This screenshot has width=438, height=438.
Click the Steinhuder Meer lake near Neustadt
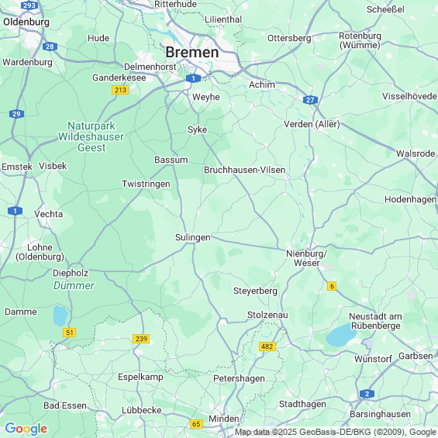(x=341, y=336)
